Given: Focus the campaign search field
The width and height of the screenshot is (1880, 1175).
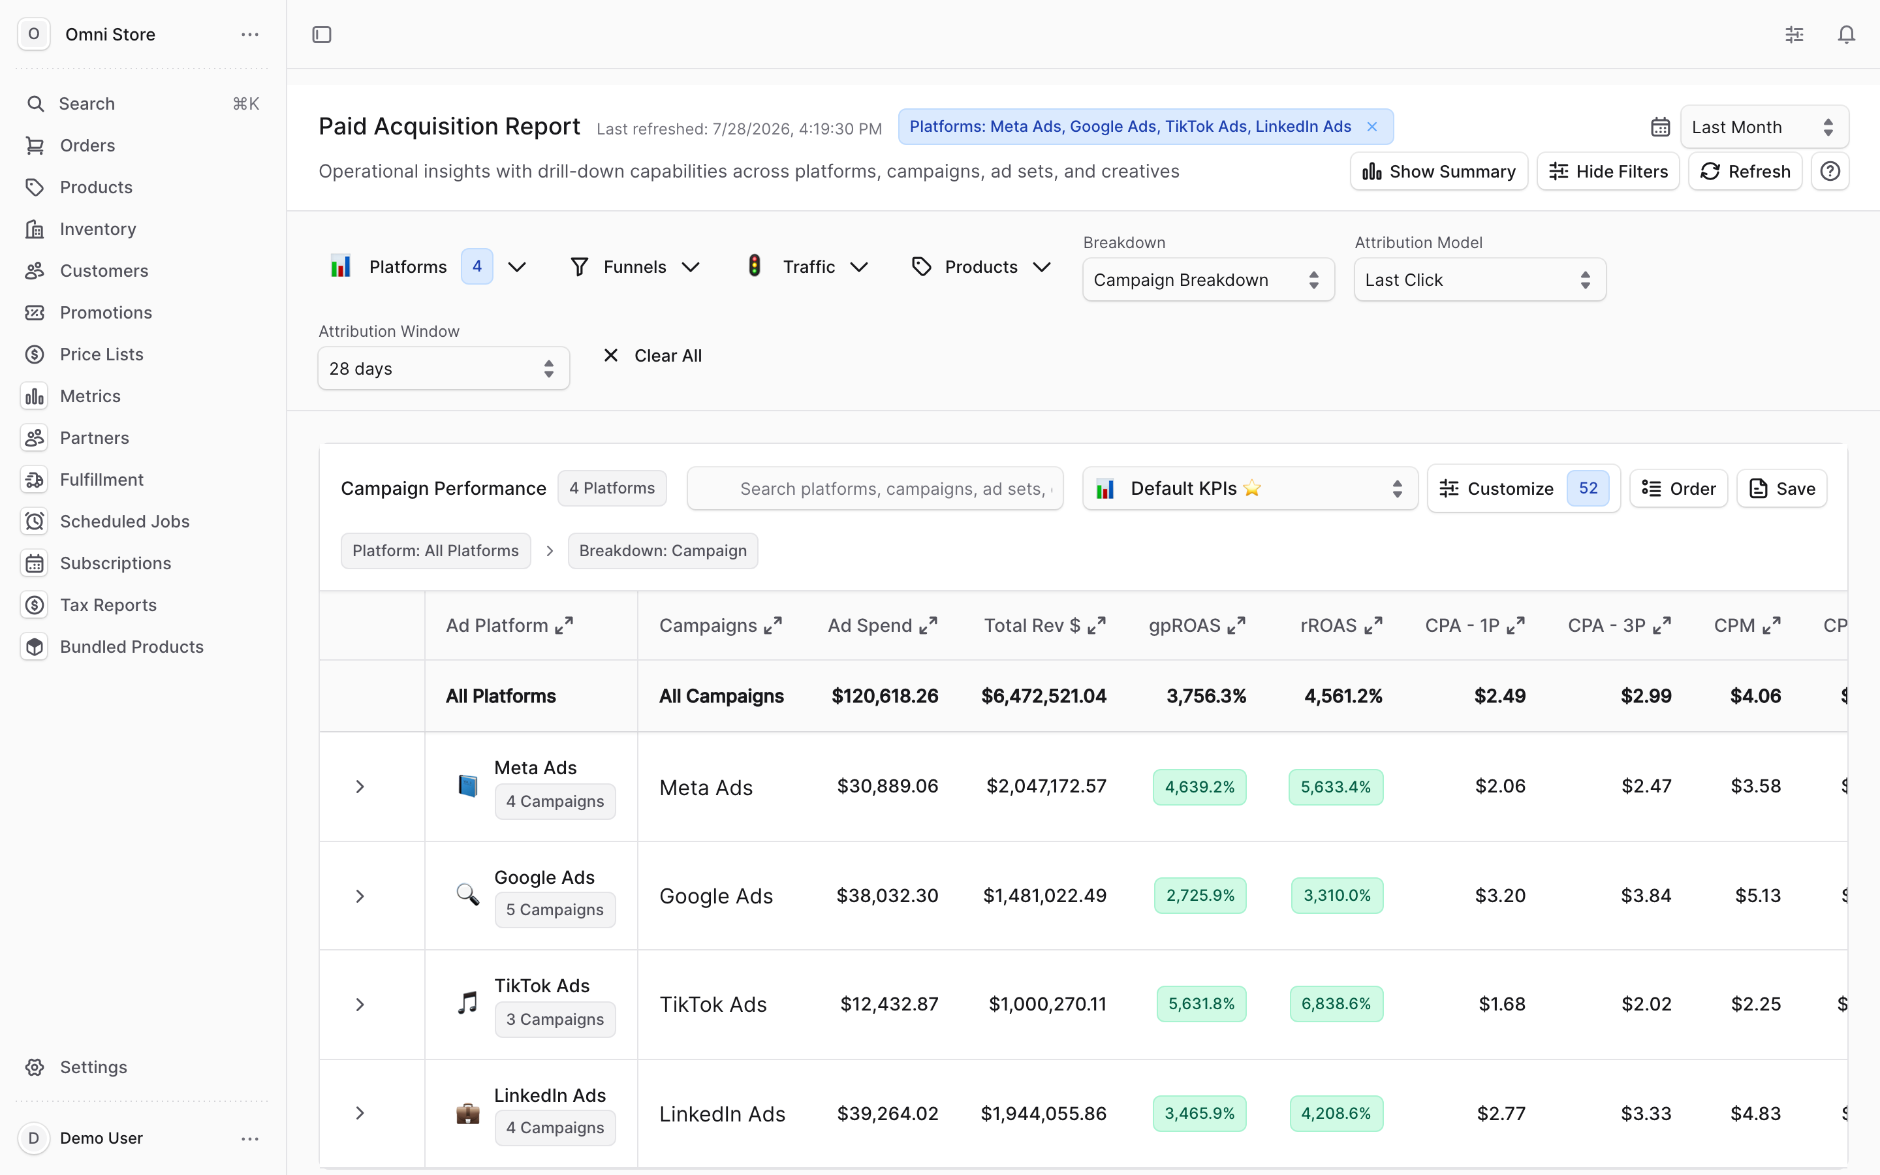Looking at the screenshot, I should (x=875, y=488).
